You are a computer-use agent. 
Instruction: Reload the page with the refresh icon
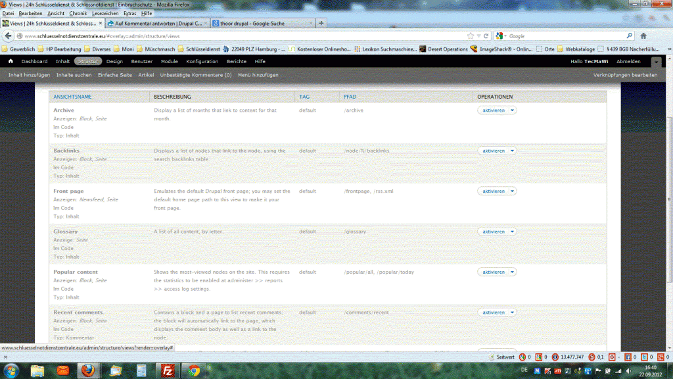pyautogui.click(x=486, y=36)
